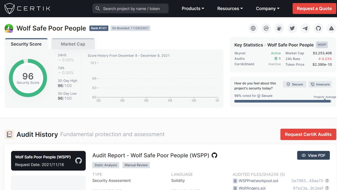Click the 30-Day High value
The width and height of the screenshot is (337, 190).
pos(65,86)
